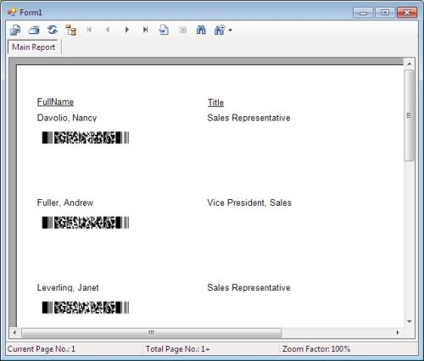
Task: Select the name Leverling, Janet
Action: click(x=68, y=287)
